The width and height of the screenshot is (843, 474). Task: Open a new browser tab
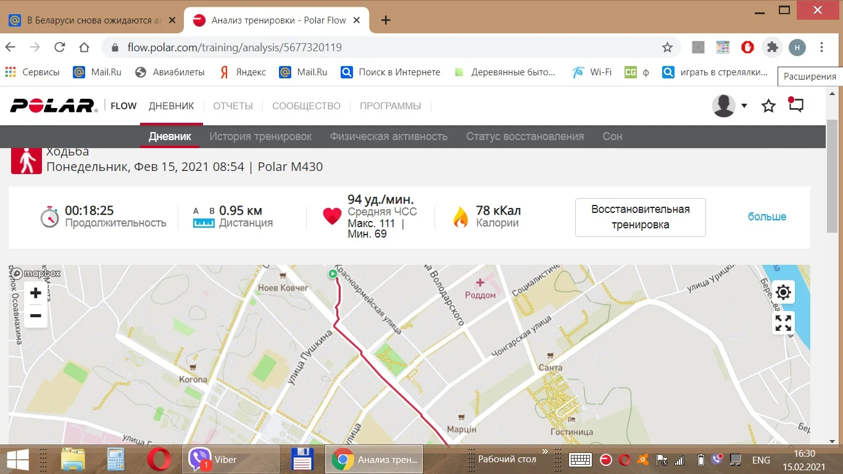point(386,20)
